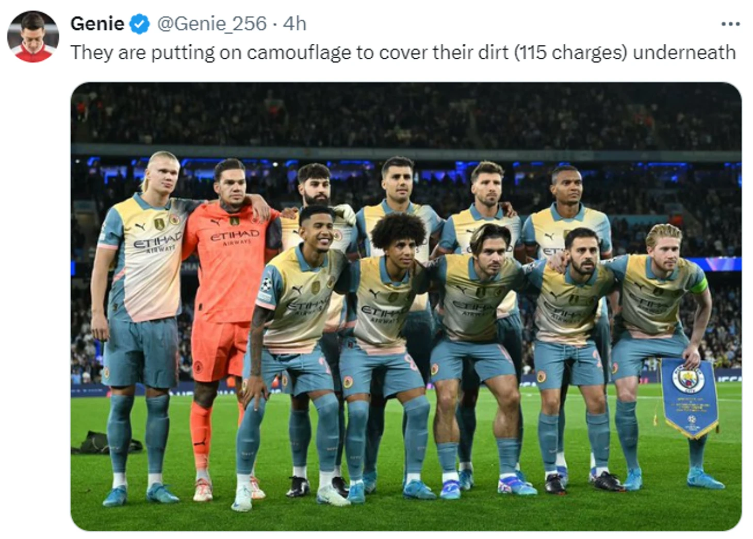Screen dimensions: 753x539
Task: Click the Puma logo on leftmost player's shirt
Action: tap(140, 227)
